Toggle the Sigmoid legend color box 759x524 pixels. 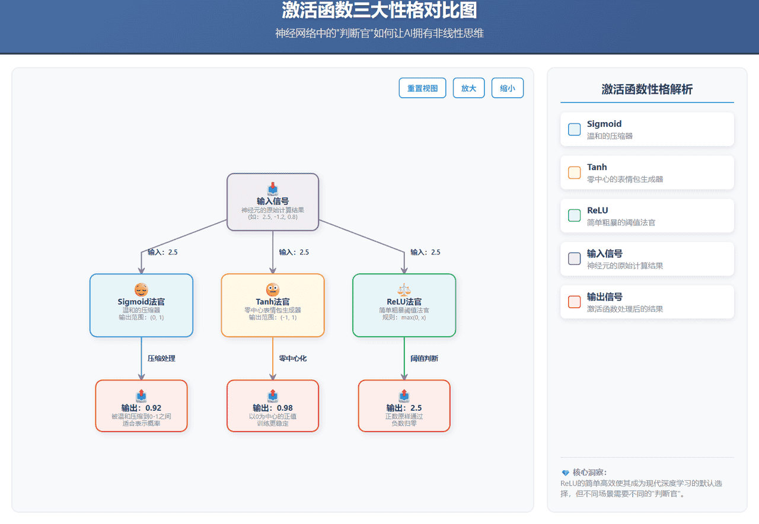coord(573,129)
